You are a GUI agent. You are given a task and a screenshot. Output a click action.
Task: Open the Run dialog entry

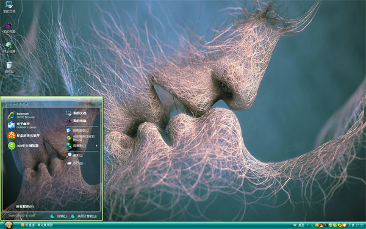click(x=76, y=163)
